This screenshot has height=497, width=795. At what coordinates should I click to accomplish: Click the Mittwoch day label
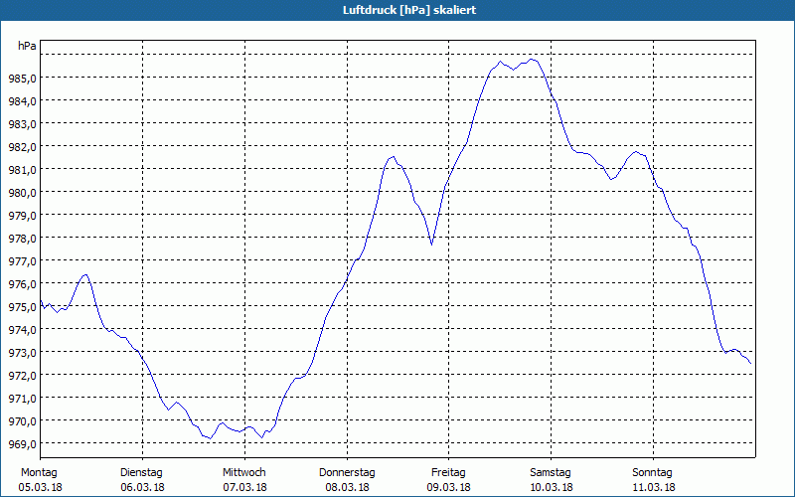pos(244,472)
